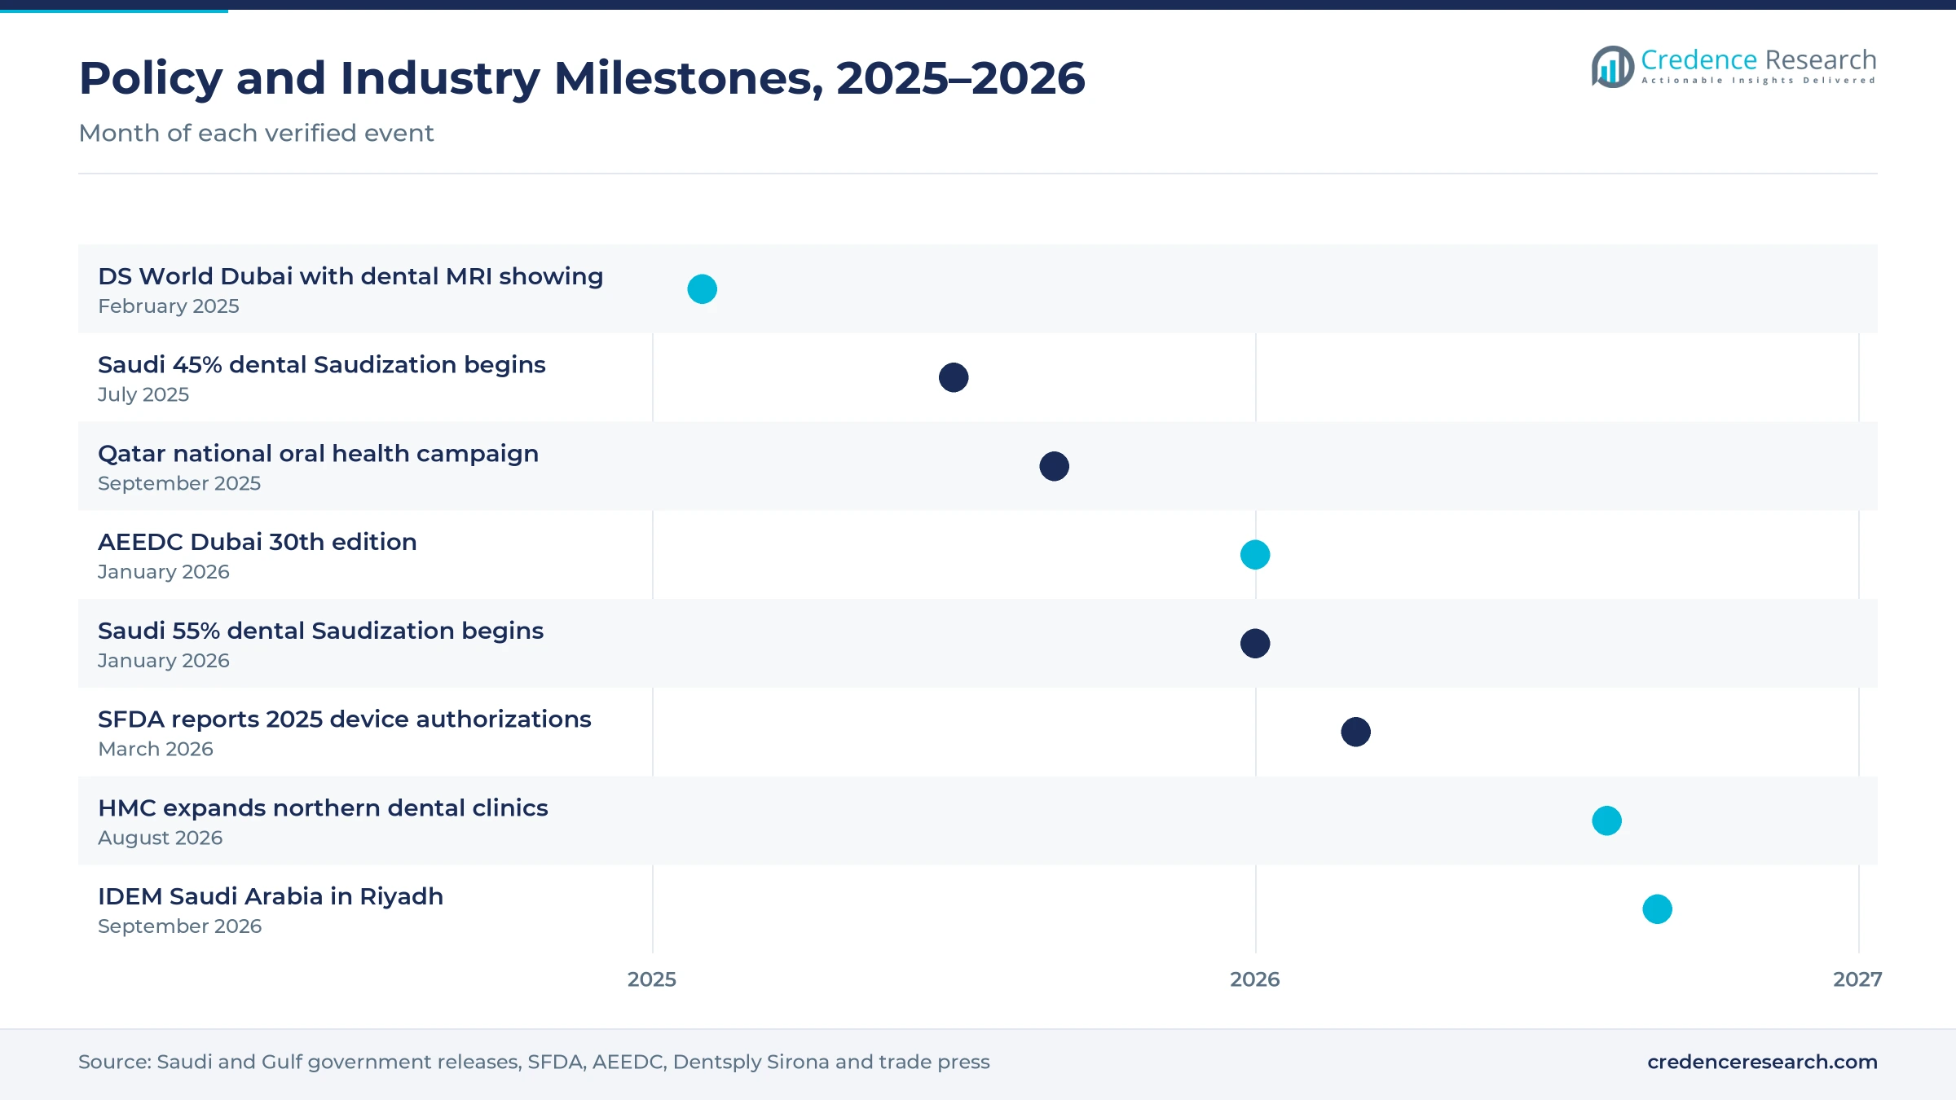Select the DS World Dubai February 2025 marker
1956x1100 pixels.
[702, 289]
